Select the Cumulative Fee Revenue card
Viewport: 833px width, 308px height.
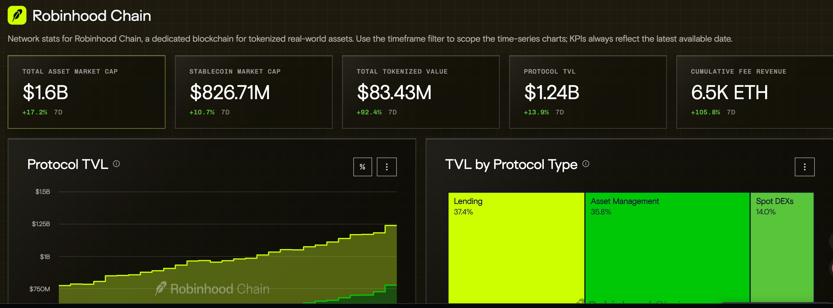[755, 92]
